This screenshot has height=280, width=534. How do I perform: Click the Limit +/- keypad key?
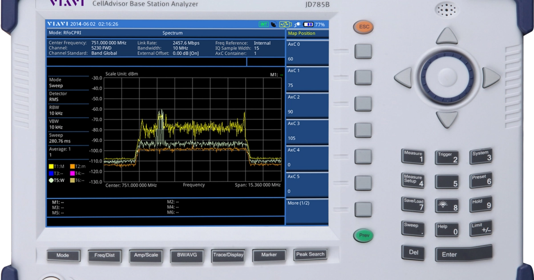tap(481, 228)
